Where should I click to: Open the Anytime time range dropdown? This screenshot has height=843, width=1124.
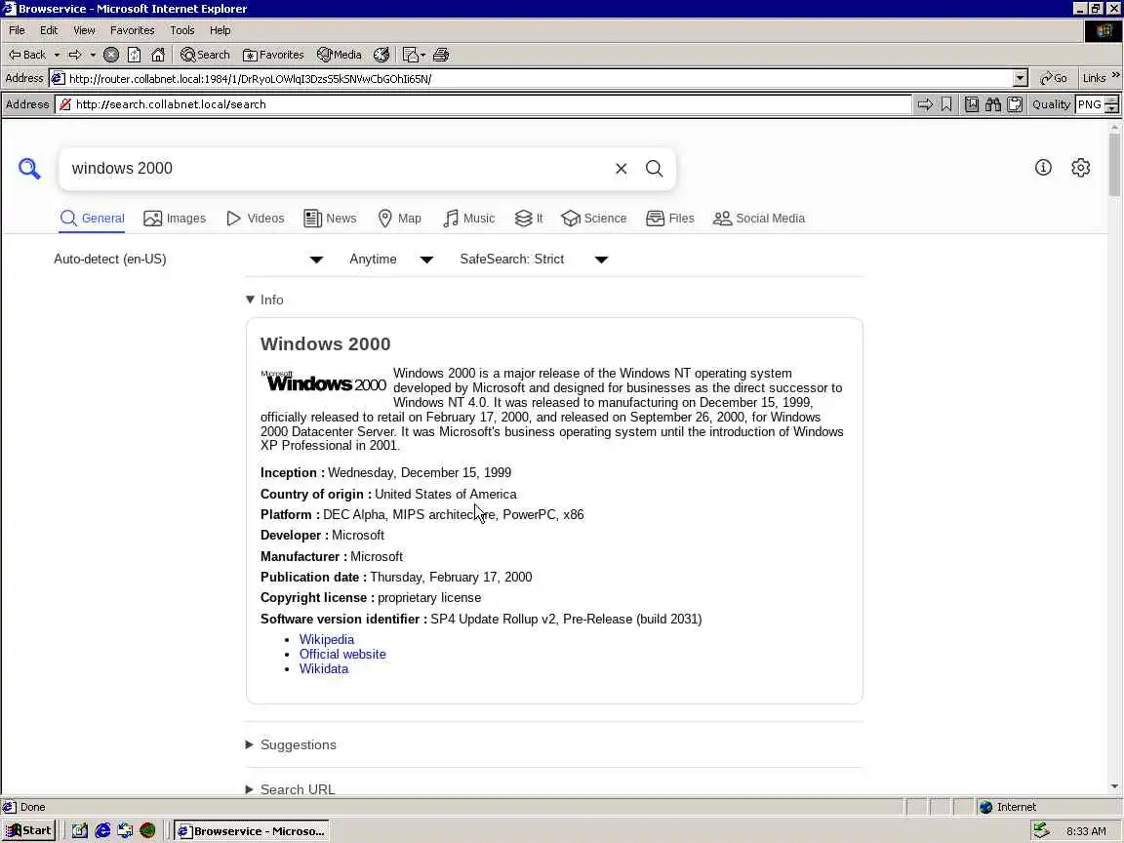click(390, 260)
